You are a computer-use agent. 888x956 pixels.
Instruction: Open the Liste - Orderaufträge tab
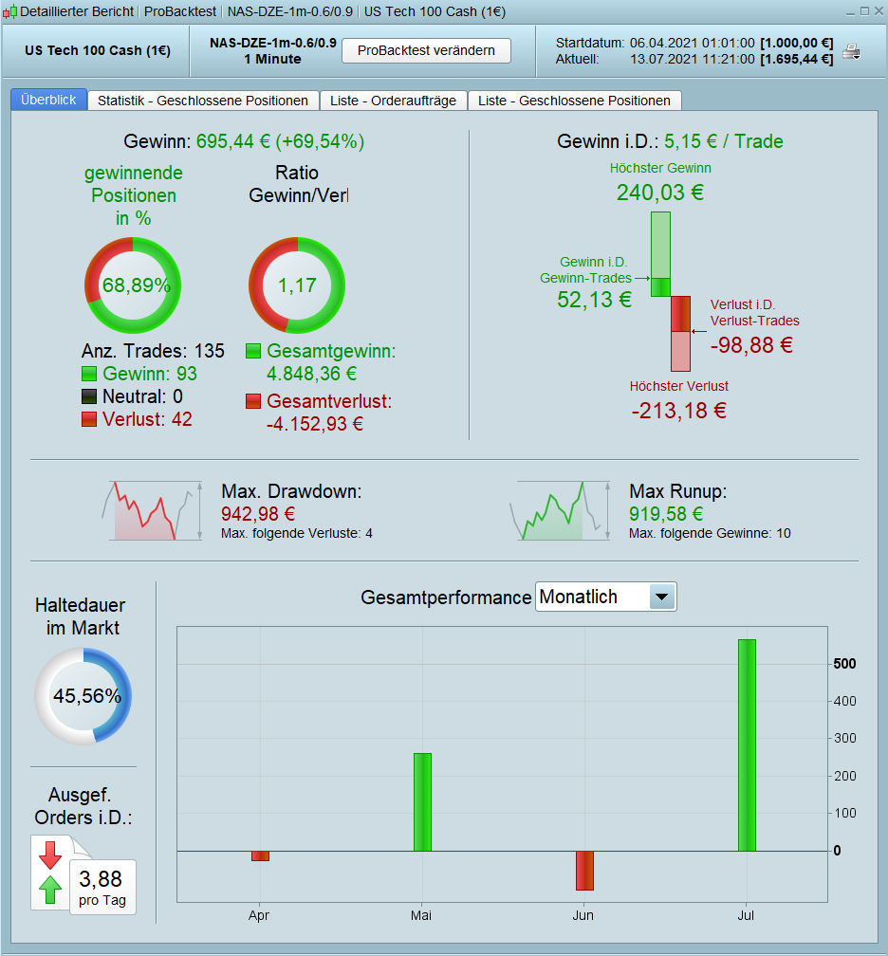pyautogui.click(x=394, y=101)
